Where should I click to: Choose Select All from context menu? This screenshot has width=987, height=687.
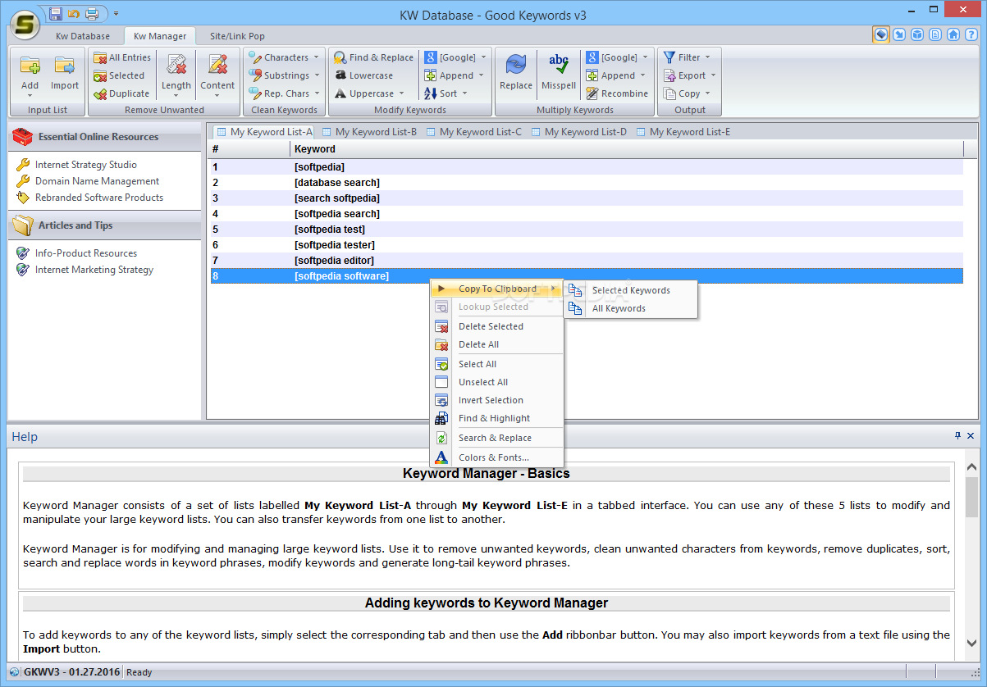click(x=497, y=364)
